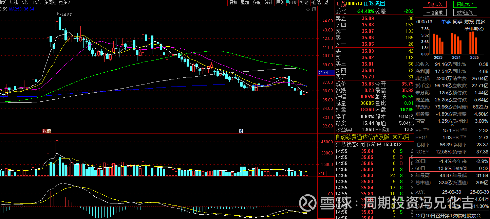Image resolution: width=490 pixels, height=219 pixels.
Task: Click the 财 financial report marker
Action: point(241,131)
